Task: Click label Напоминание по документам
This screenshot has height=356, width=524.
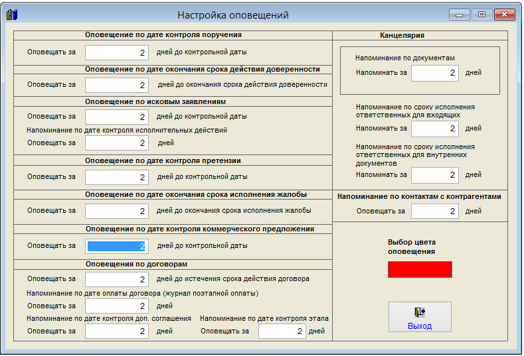Action: (405, 58)
